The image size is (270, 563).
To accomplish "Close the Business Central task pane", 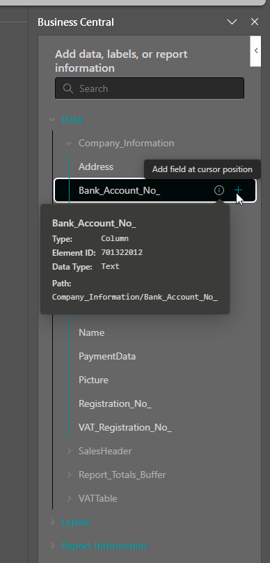I will [x=255, y=22].
